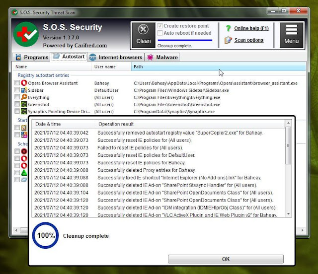
Task: Toggle Auto reboot if needed checkbox
Action: point(160,33)
